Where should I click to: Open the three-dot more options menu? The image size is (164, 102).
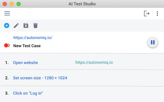click(157, 14)
